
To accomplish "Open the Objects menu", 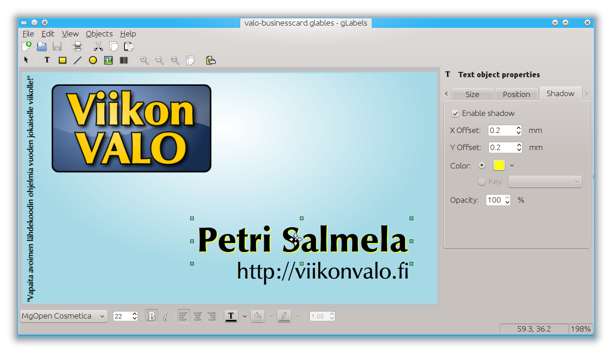I will 99,34.
